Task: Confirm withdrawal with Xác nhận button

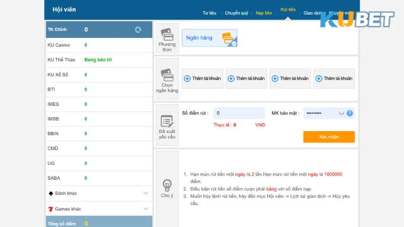Action: point(329,137)
